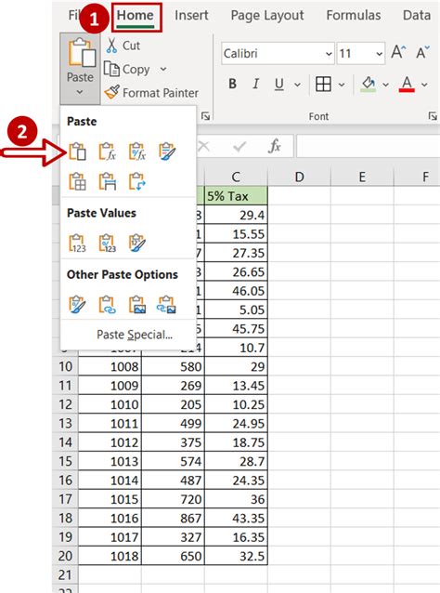Toggle Bold formatting
The width and height of the screenshot is (440, 593).
[233, 84]
